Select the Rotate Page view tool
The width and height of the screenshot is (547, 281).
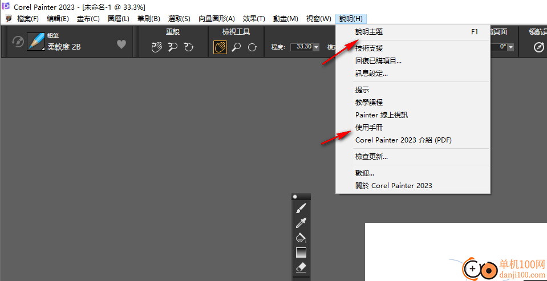(252, 47)
